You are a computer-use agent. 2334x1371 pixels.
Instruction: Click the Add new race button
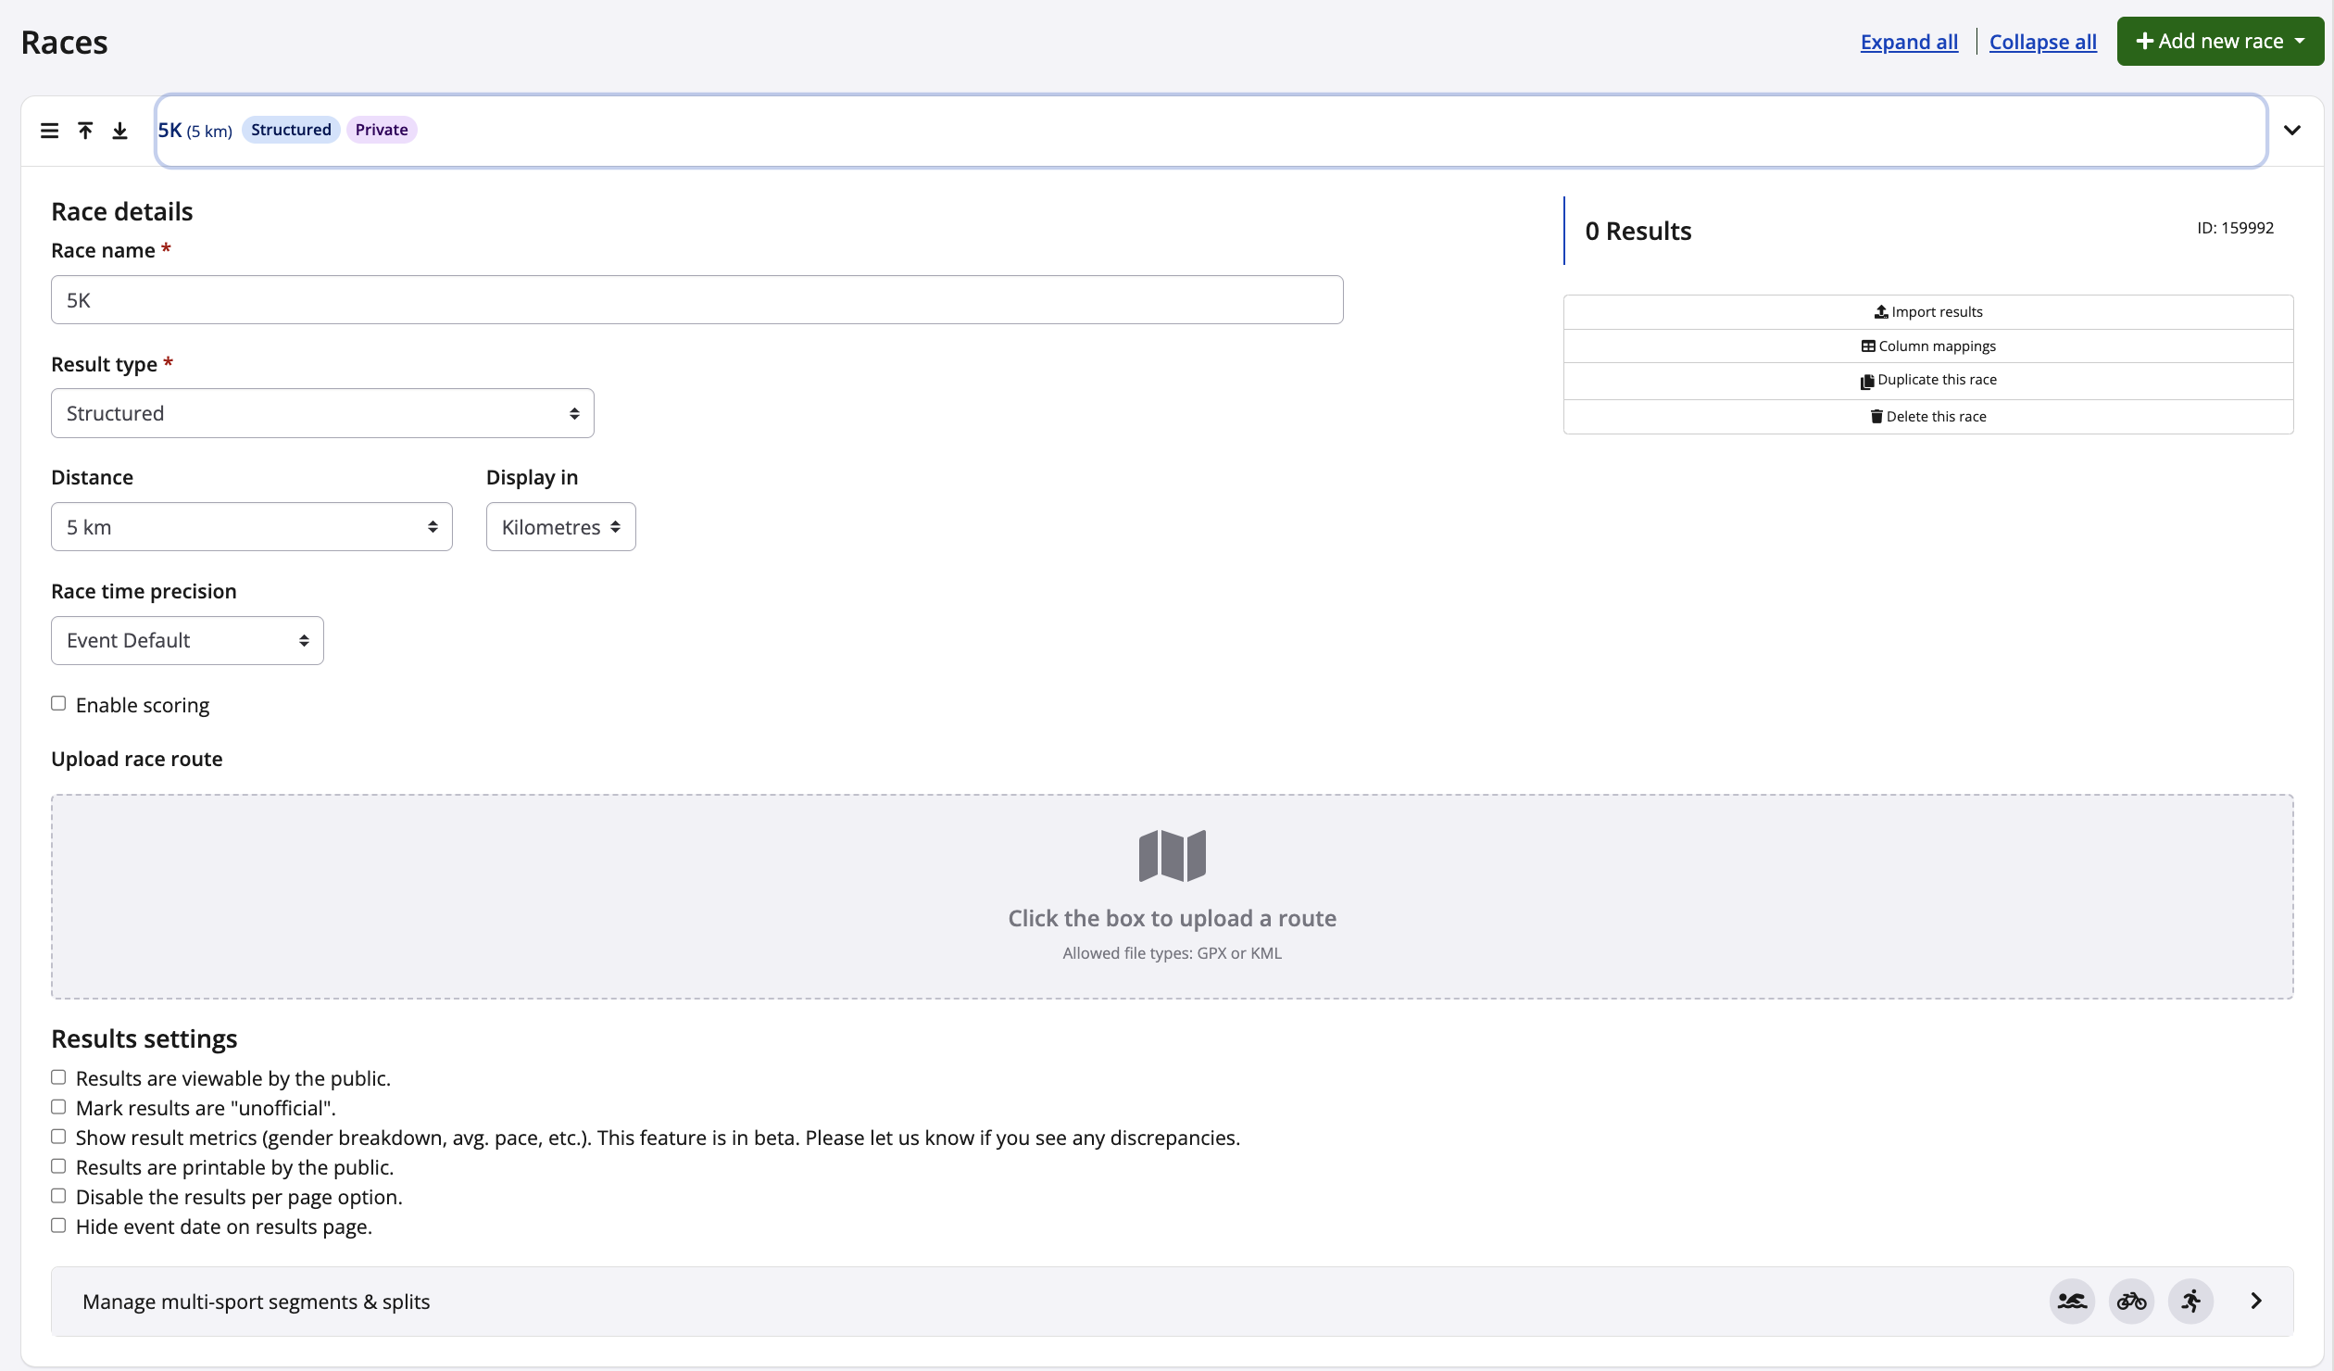(2219, 42)
